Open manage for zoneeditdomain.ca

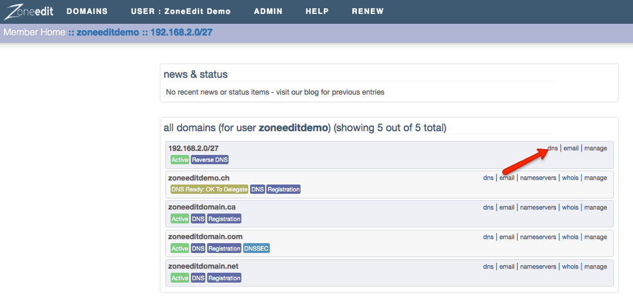tap(595, 207)
